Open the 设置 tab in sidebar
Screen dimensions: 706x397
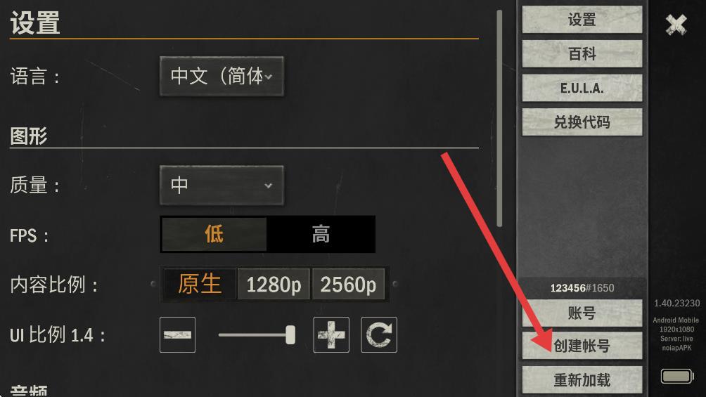pos(582,20)
